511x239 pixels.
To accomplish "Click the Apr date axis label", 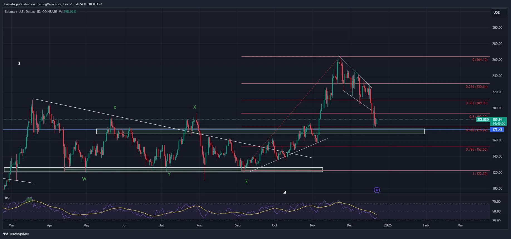I will (x=50, y=225).
